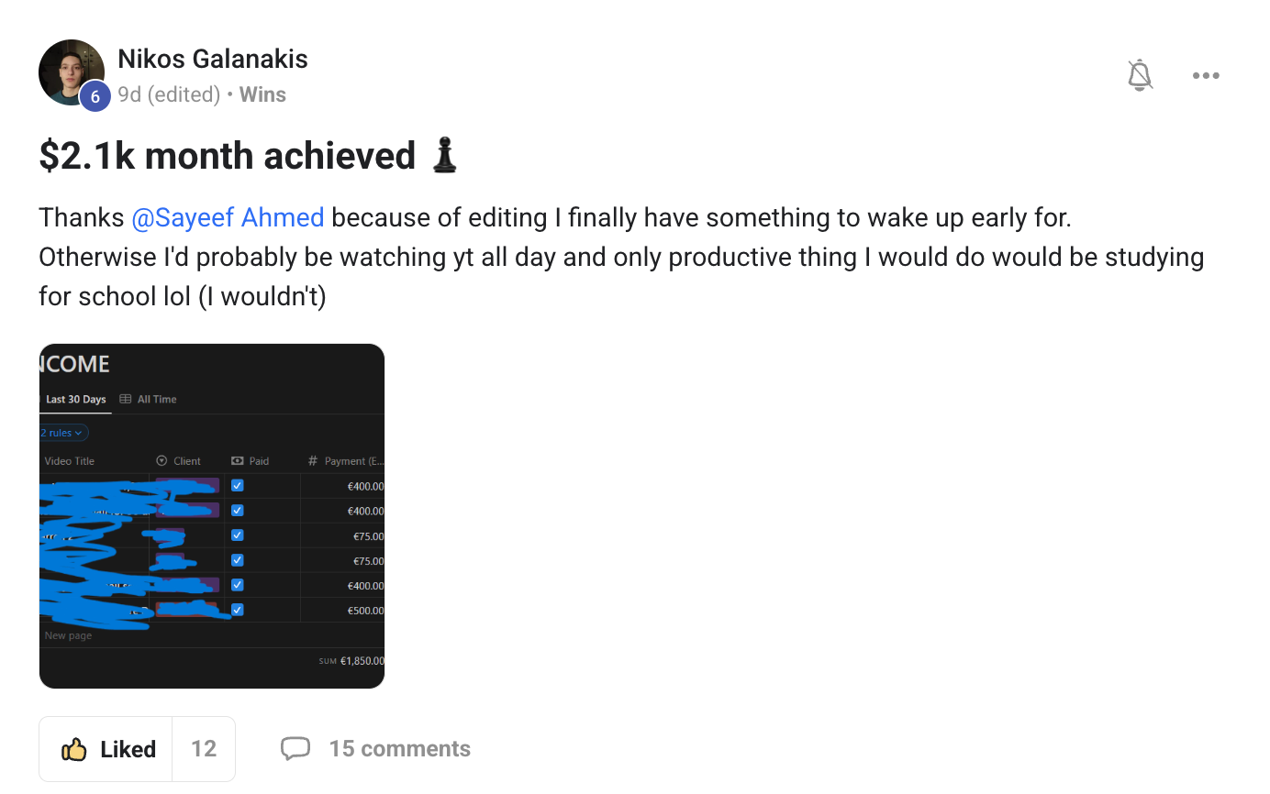Click the "New page" row in the table
The image size is (1270, 794).
(69, 635)
